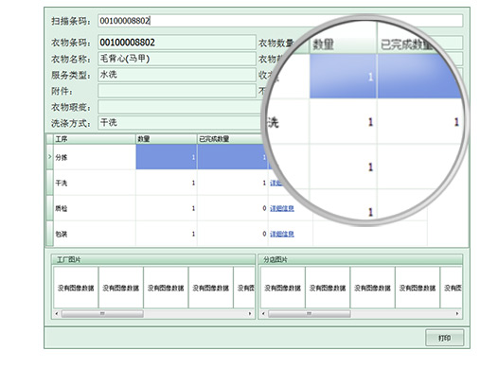
Task: Click the right scroll arrow under 工厂图片
Action: 250,314
